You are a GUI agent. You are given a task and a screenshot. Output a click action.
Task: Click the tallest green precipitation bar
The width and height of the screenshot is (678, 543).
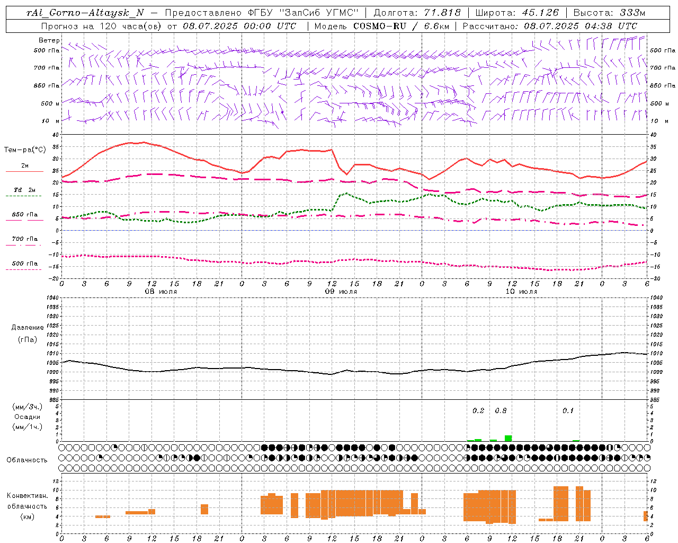[x=508, y=439]
